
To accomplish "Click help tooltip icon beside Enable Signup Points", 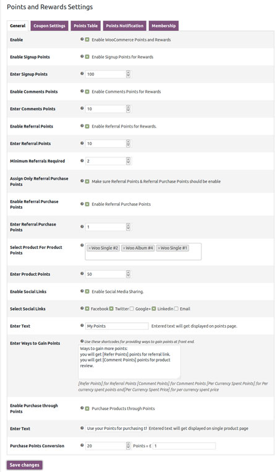I will (x=82, y=56).
